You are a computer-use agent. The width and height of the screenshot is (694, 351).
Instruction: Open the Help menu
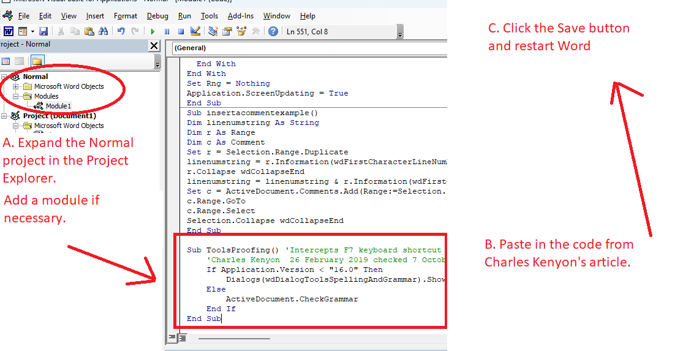(x=307, y=16)
